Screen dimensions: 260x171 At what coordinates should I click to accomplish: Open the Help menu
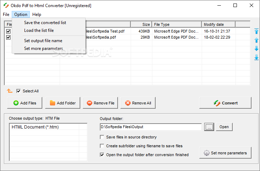click(x=37, y=15)
